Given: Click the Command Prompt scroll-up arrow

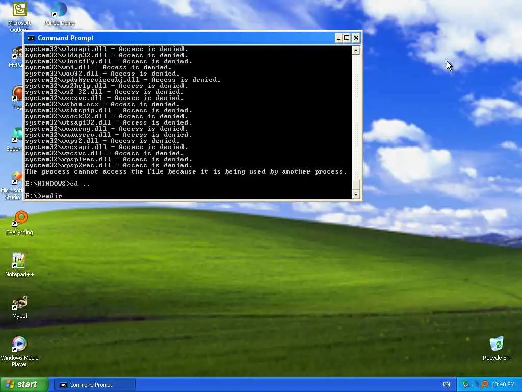Looking at the screenshot, I should (356, 51).
